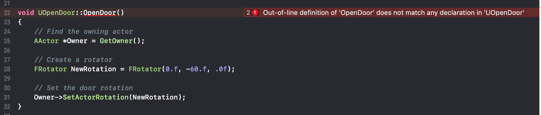Click the closing brace on line 32

pos(20,107)
